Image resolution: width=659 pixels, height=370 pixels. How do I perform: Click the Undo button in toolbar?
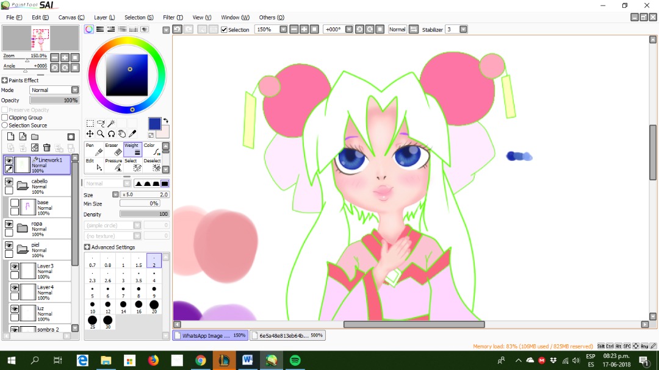click(x=178, y=29)
